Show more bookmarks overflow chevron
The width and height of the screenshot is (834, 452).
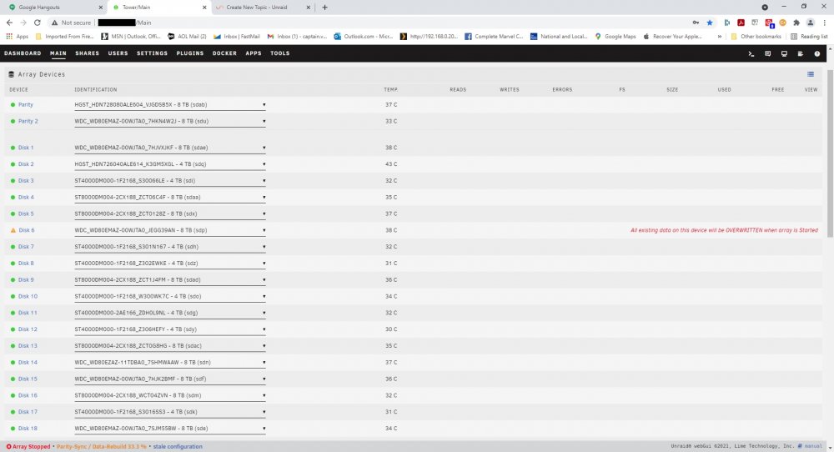(720, 37)
